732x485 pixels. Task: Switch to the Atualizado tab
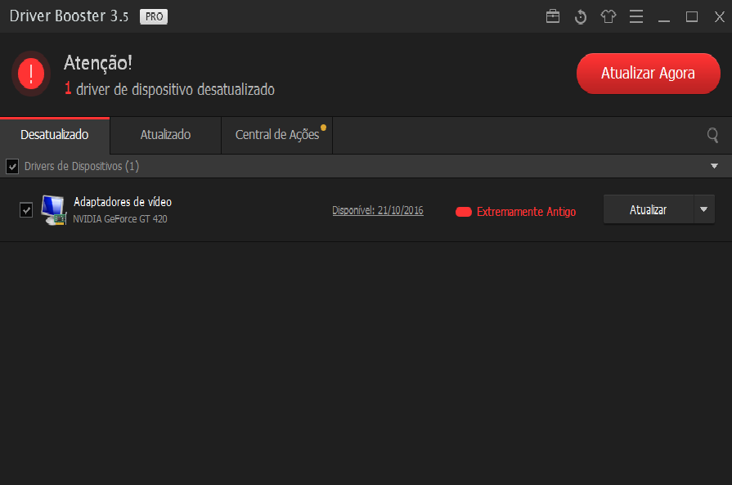point(165,135)
